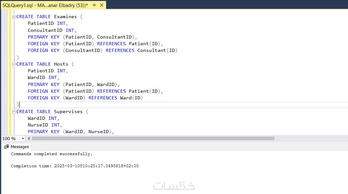Click the table name Examines
Viewport: 348px width, 194px height.
(65, 17)
